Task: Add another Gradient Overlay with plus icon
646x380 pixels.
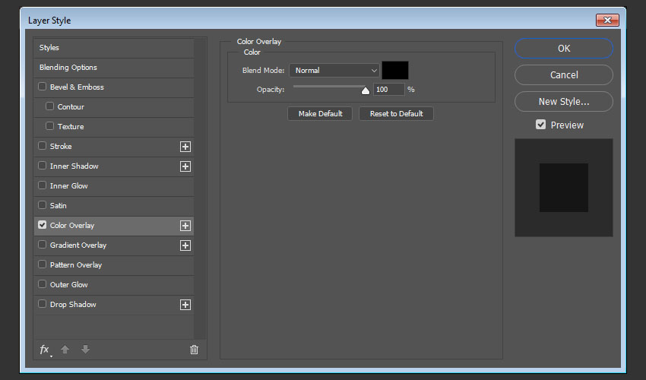Action: point(185,245)
